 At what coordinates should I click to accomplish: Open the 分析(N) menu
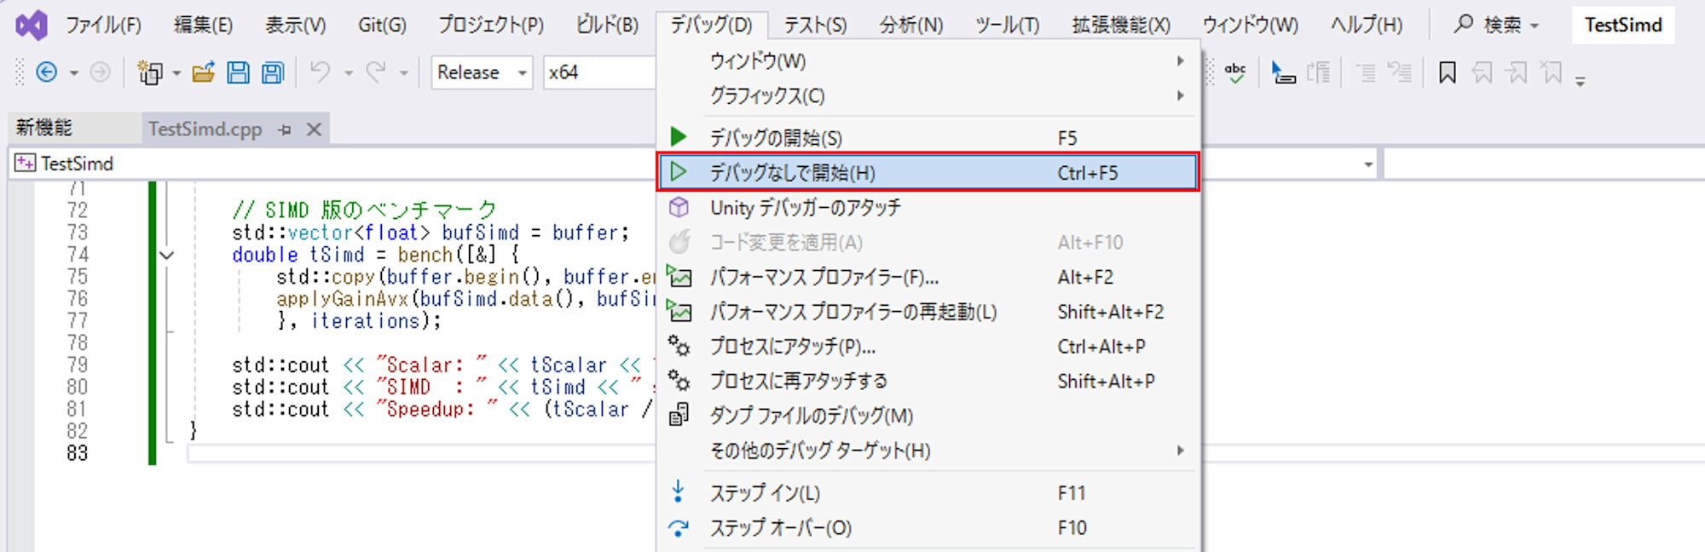(x=911, y=25)
